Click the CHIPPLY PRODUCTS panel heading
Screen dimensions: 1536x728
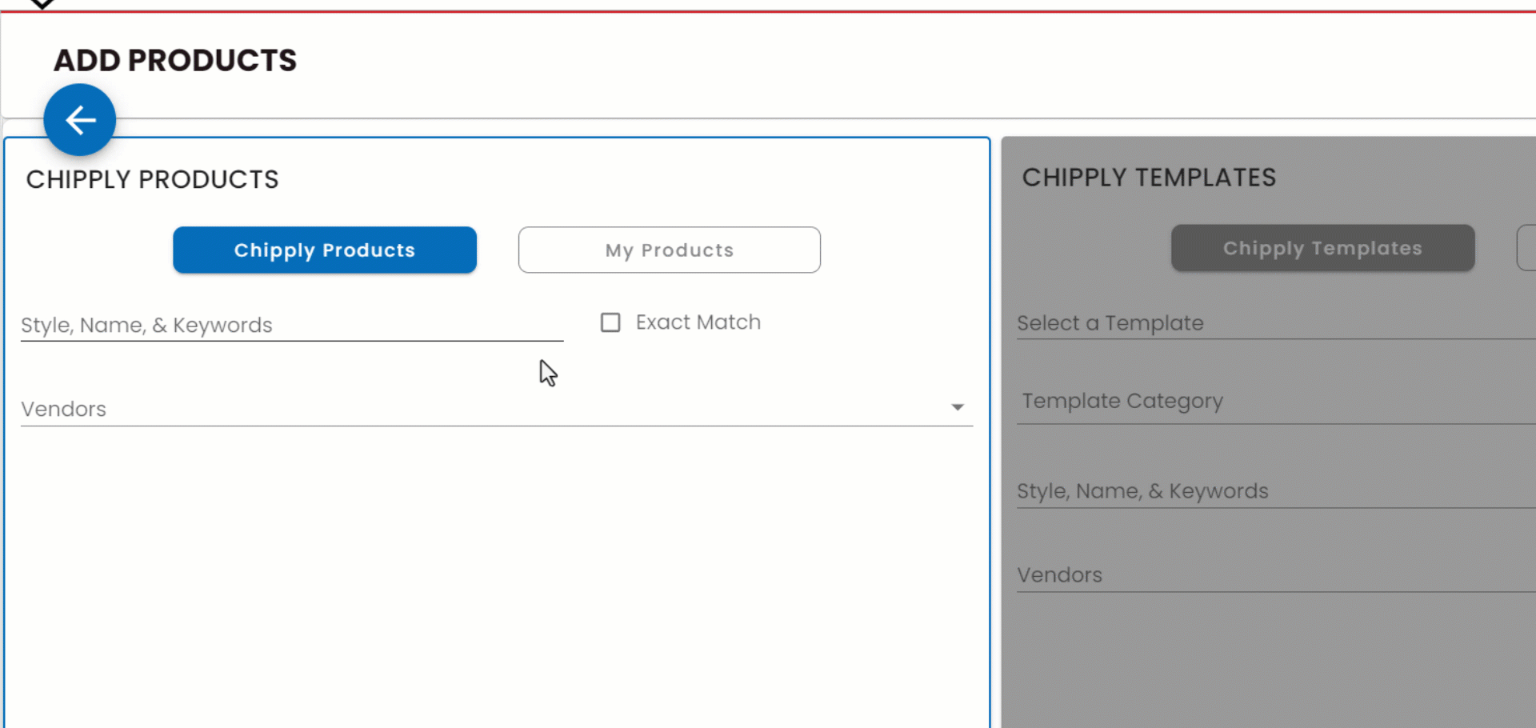[x=152, y=179]
